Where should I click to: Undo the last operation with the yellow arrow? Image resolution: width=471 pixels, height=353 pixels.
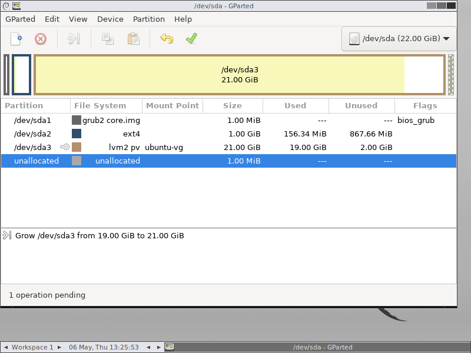click(167, 39)
